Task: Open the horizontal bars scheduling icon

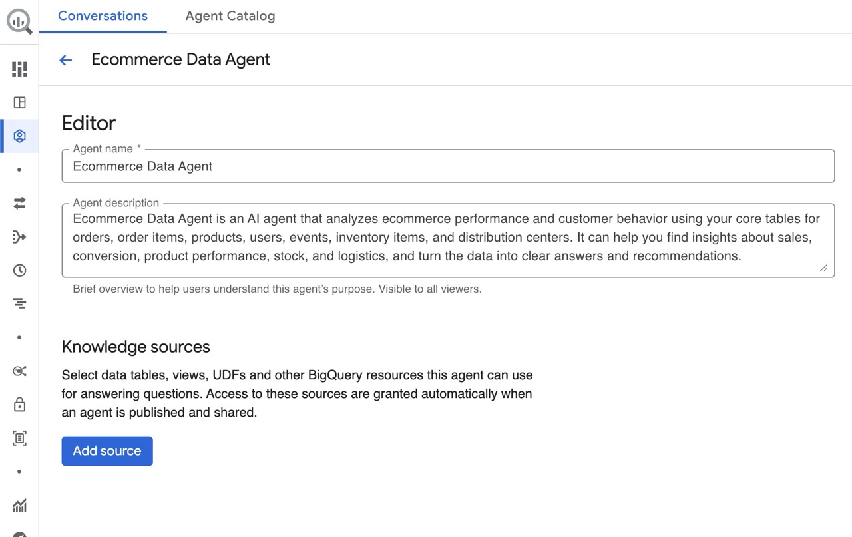Action: tap(19, 303)
